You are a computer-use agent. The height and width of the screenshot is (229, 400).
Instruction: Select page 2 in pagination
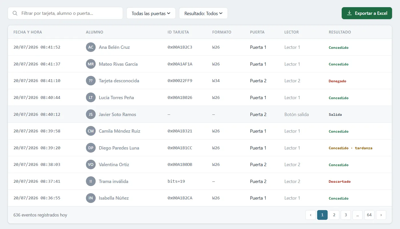click(x=334, y=215)
